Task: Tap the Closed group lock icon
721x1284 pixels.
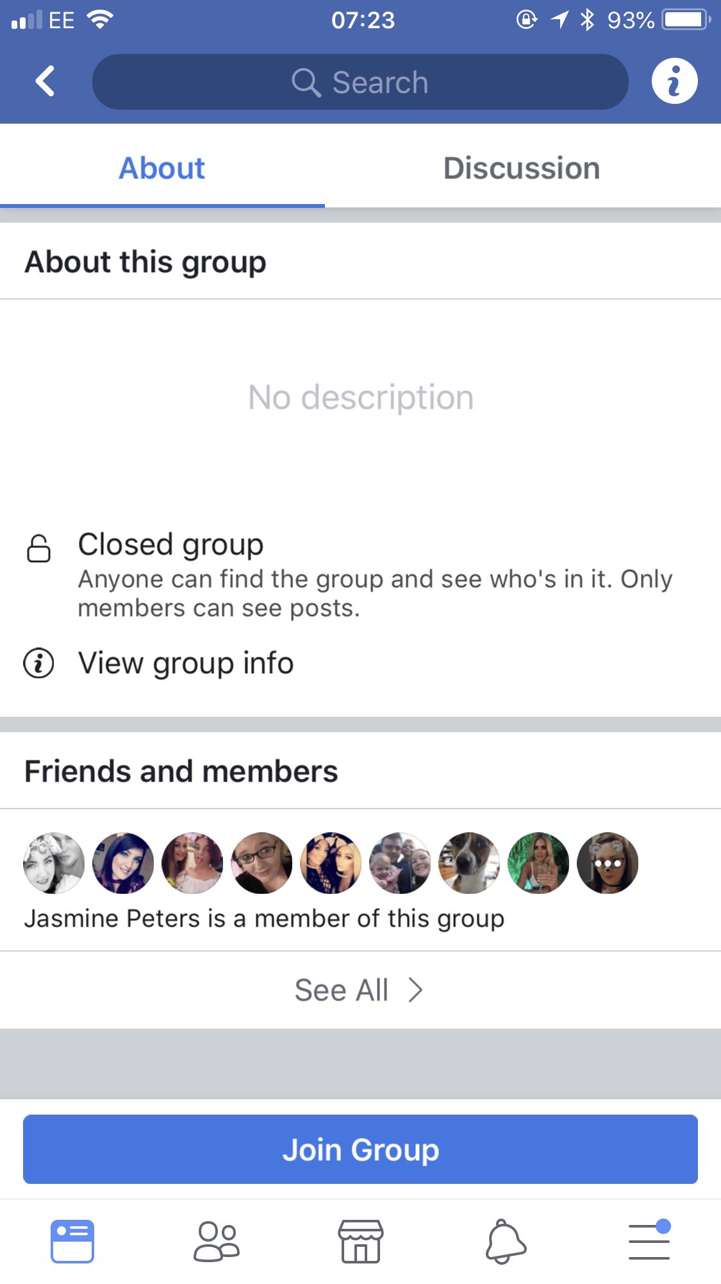Action: point(38,549)
